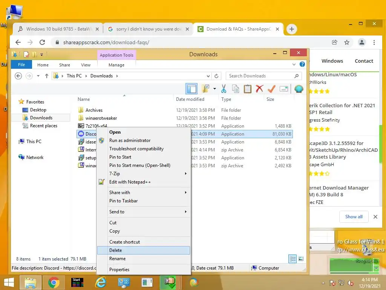The image size is (386, 290).
Task: Choose Run as administrator in context menu
Action: 144,140
